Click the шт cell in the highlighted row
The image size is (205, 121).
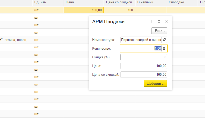[48, 10]
